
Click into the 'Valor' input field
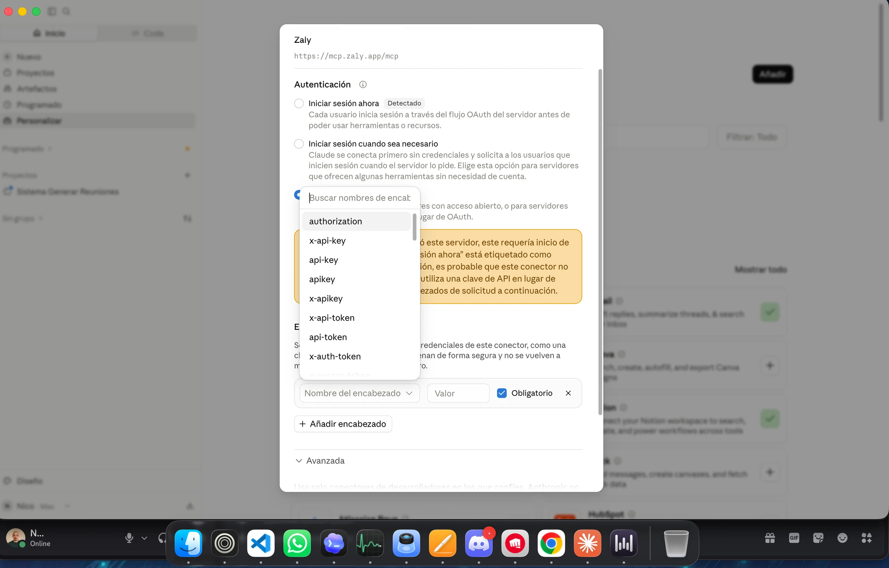pyautogui.click(x=458, y=393)
